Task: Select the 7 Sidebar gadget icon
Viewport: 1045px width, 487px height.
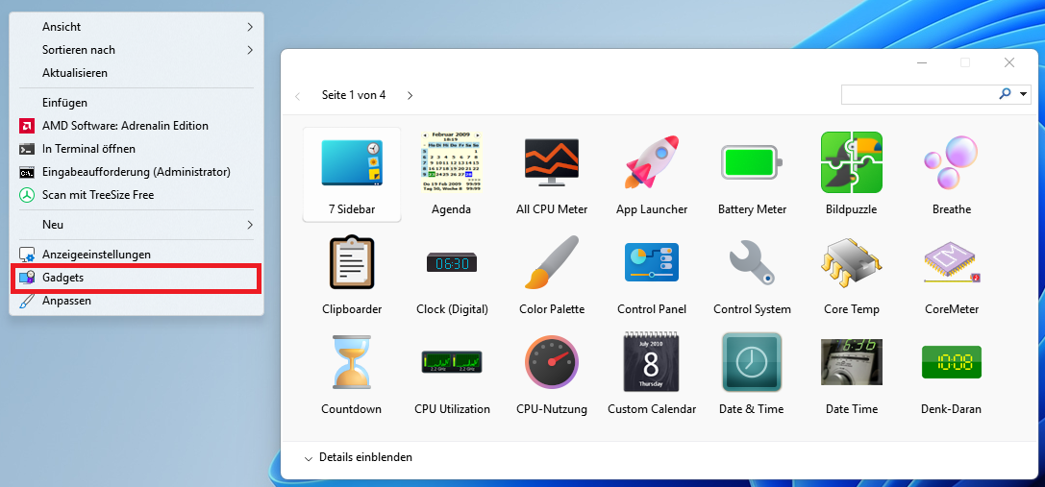Action: tap(351, 162)
